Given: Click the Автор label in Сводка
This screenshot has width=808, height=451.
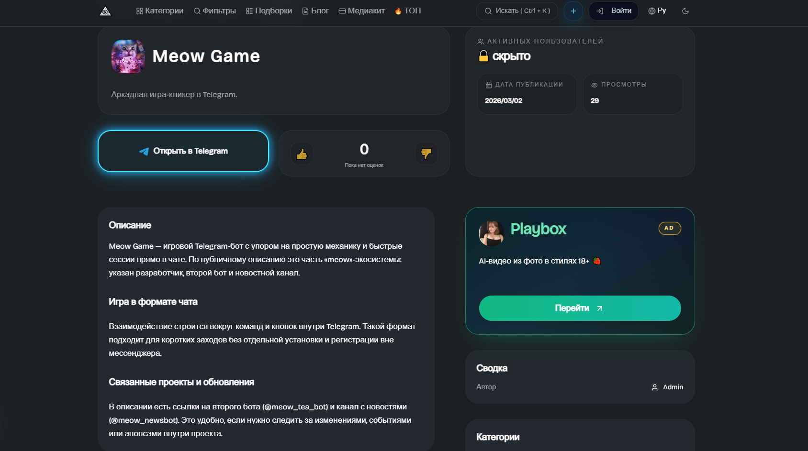Looking at the screenshot, I should coord(486,387).
